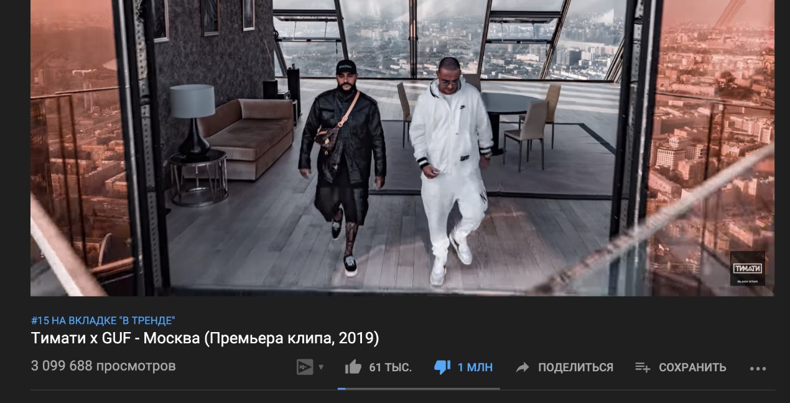Image resolution: width=790 pixels, height=403 pixels.
Task: Click the add-to-playlist save icon
Action: point(643,368)
